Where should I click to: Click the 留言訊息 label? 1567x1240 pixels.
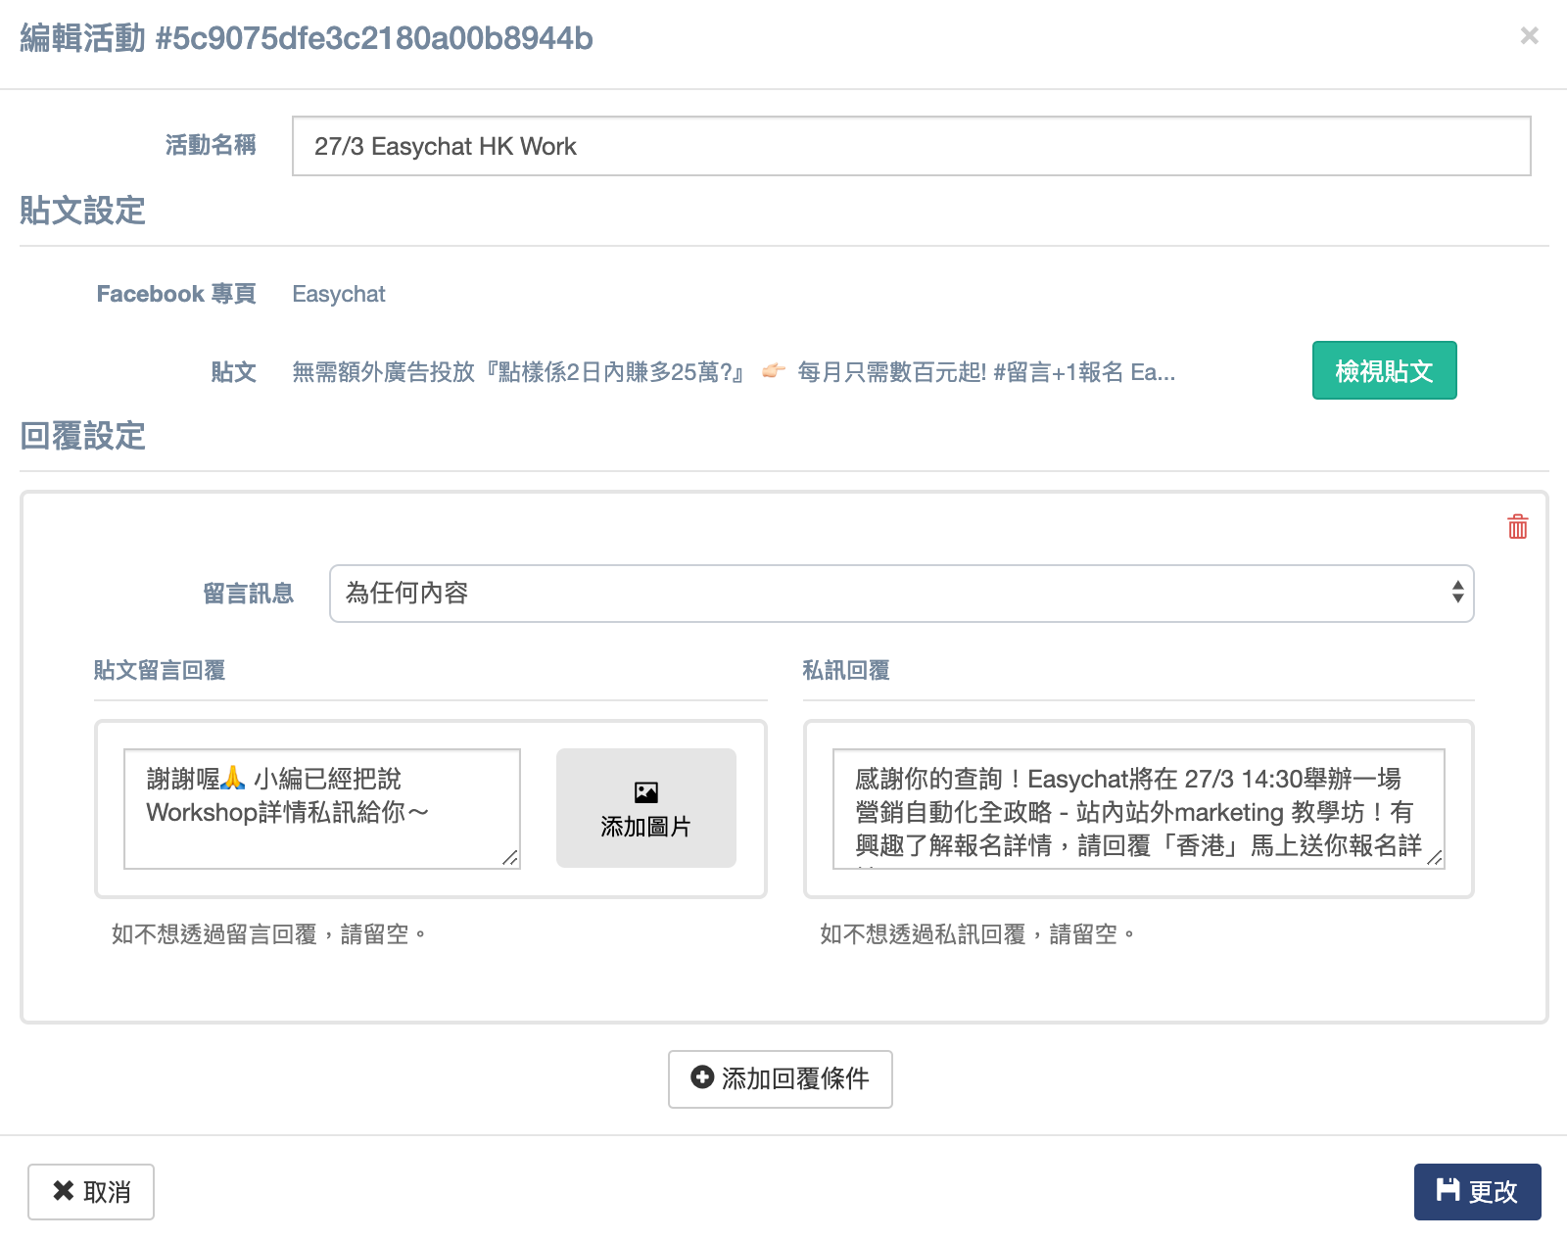[x=248, y=594]
